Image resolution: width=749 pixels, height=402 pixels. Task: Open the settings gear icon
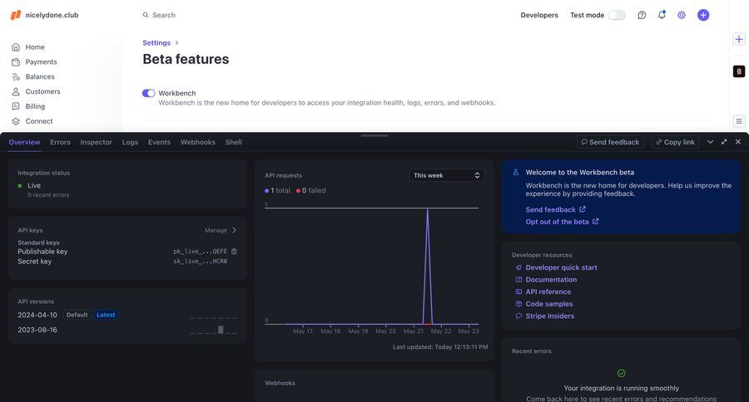(682, 15)
